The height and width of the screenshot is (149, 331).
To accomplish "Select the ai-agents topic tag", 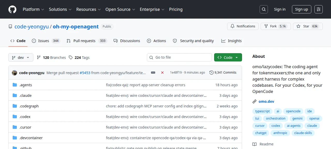I will coord(294,126).
